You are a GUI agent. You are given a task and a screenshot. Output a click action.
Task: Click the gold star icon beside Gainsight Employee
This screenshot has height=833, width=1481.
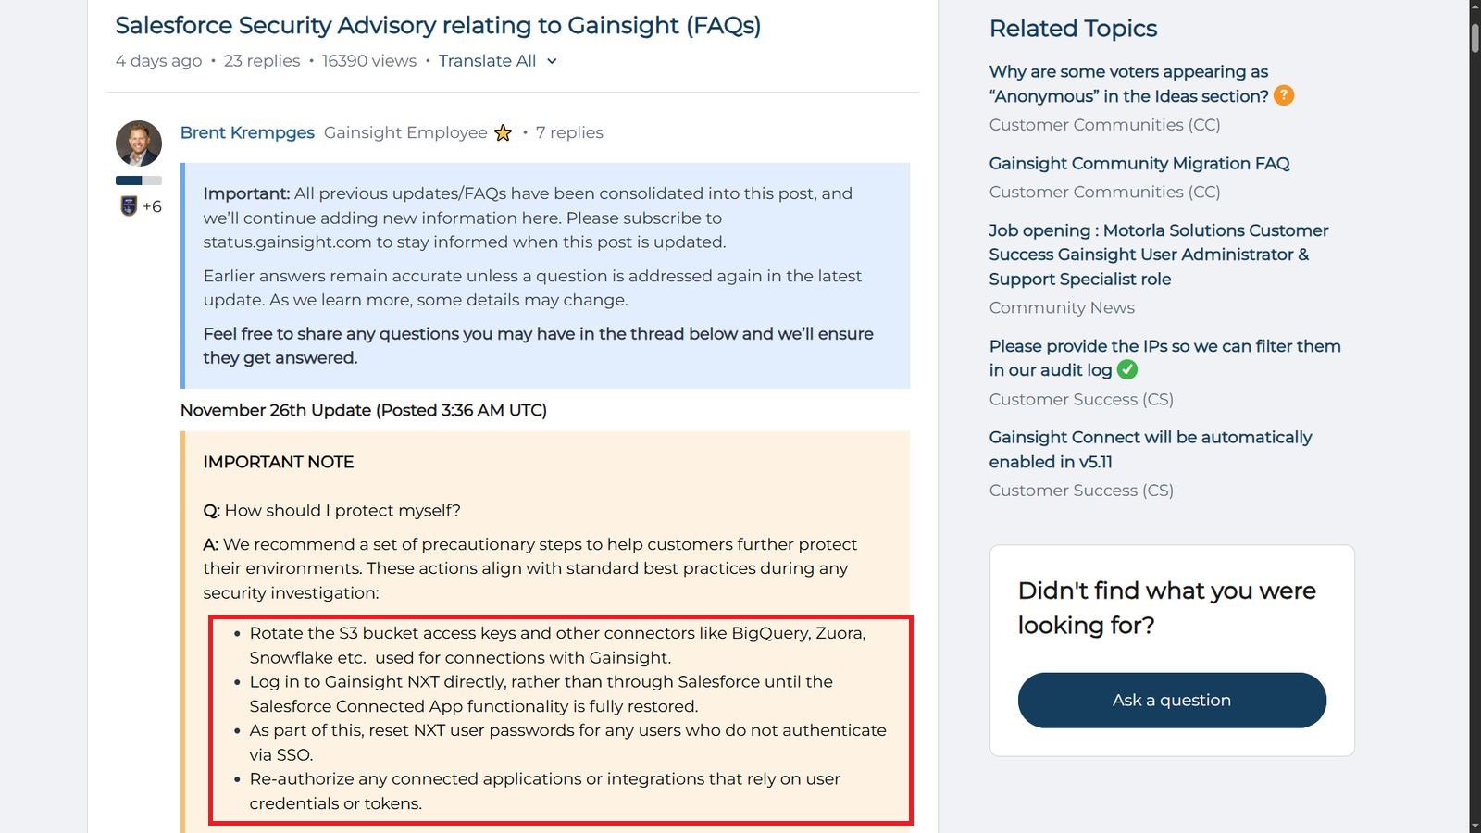tap(503, 133)
